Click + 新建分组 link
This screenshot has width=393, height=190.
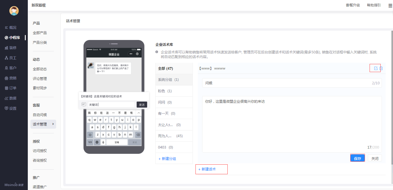[x=167, y=159]
